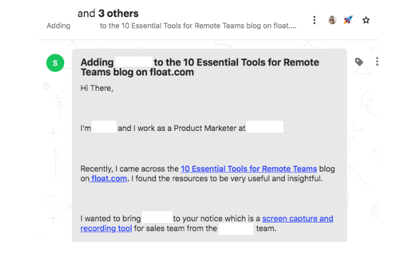Follow the float.com link in email body

coord(110,179)
